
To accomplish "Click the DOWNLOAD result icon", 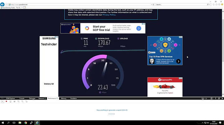I will pos(96,39).
